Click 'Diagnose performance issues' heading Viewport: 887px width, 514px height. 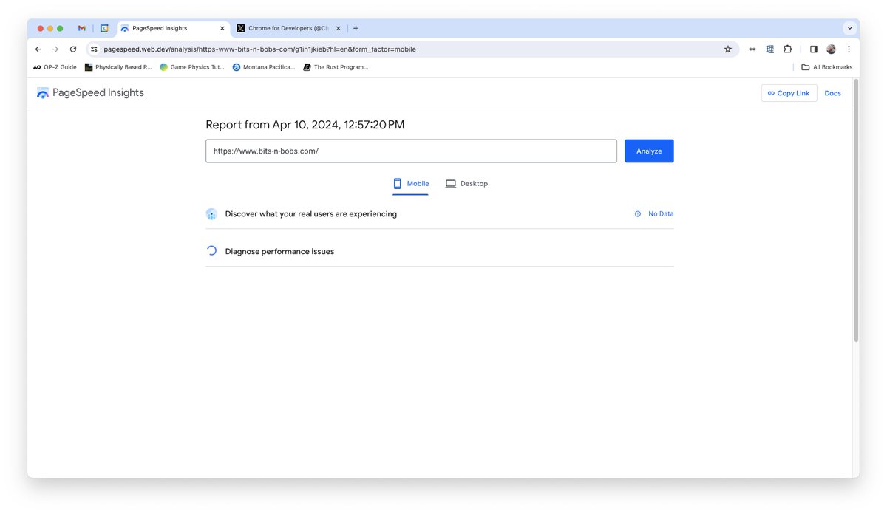[279, 252]
